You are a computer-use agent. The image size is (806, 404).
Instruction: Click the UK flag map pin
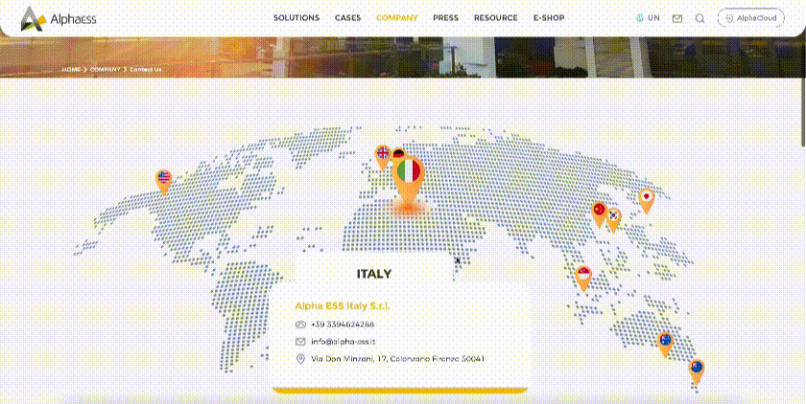click(x=383, y=154)
